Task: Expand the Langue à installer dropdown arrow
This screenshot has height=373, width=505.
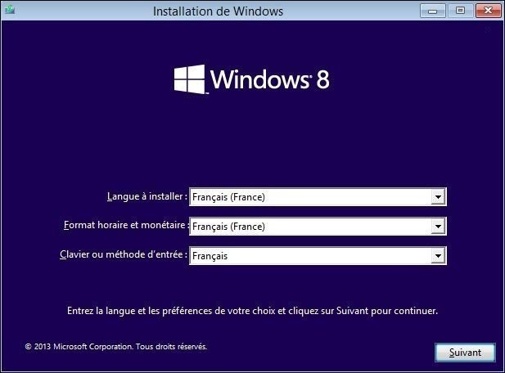Action: 438,196
